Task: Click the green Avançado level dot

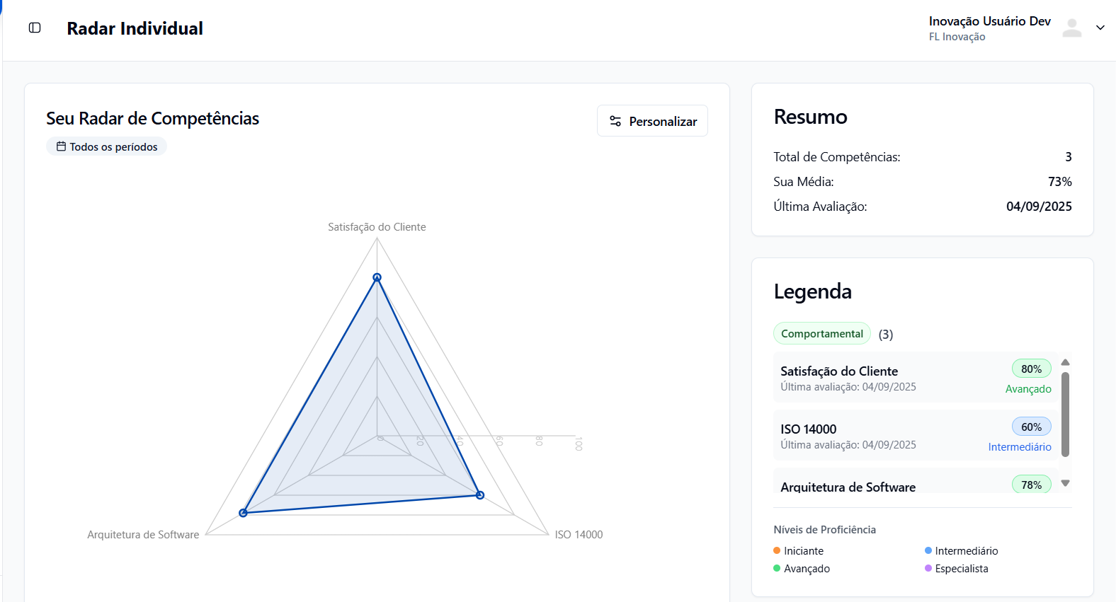Action: point(777,568)
